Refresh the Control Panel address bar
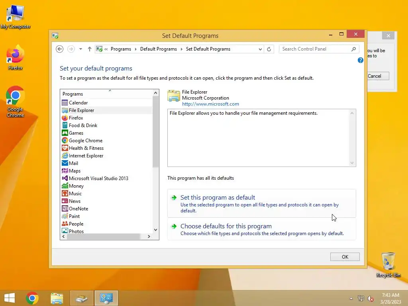The height and width of the screenshot is (306, 408). click(x=269, y=49)
